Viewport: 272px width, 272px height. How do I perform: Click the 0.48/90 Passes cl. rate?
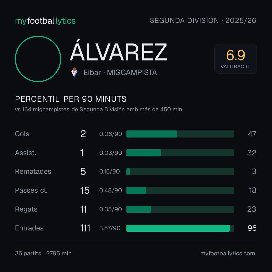pyautogui.click(x=111, y=190)
